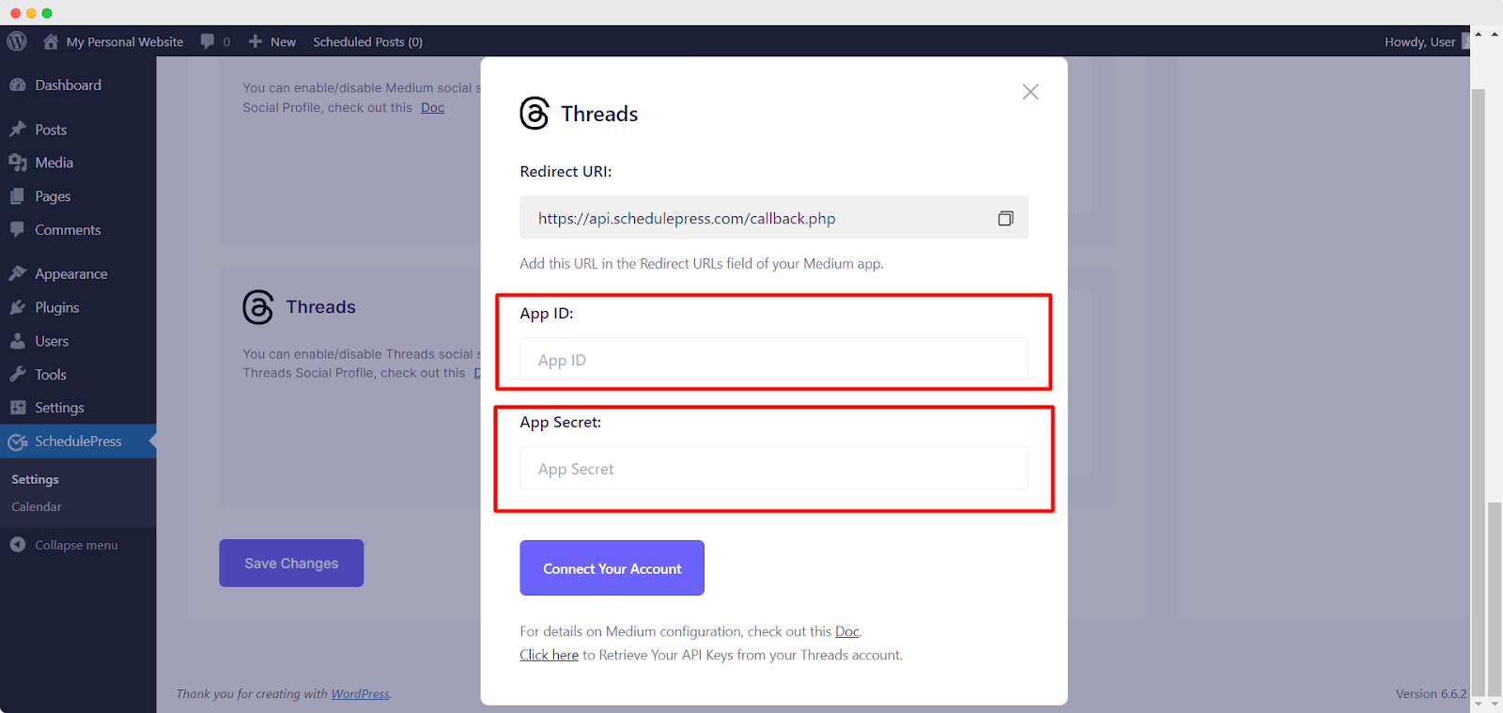Click the Users icon in the sidebar

[x=21, y=340]
